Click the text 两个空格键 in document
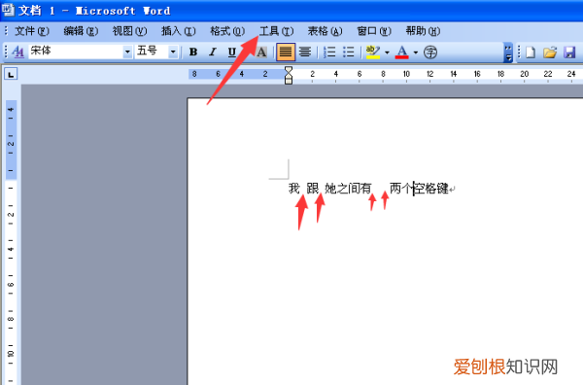Image resolution: width=583 pixels, height=385 pixels. pyautogui.click(x=420, y=189)
